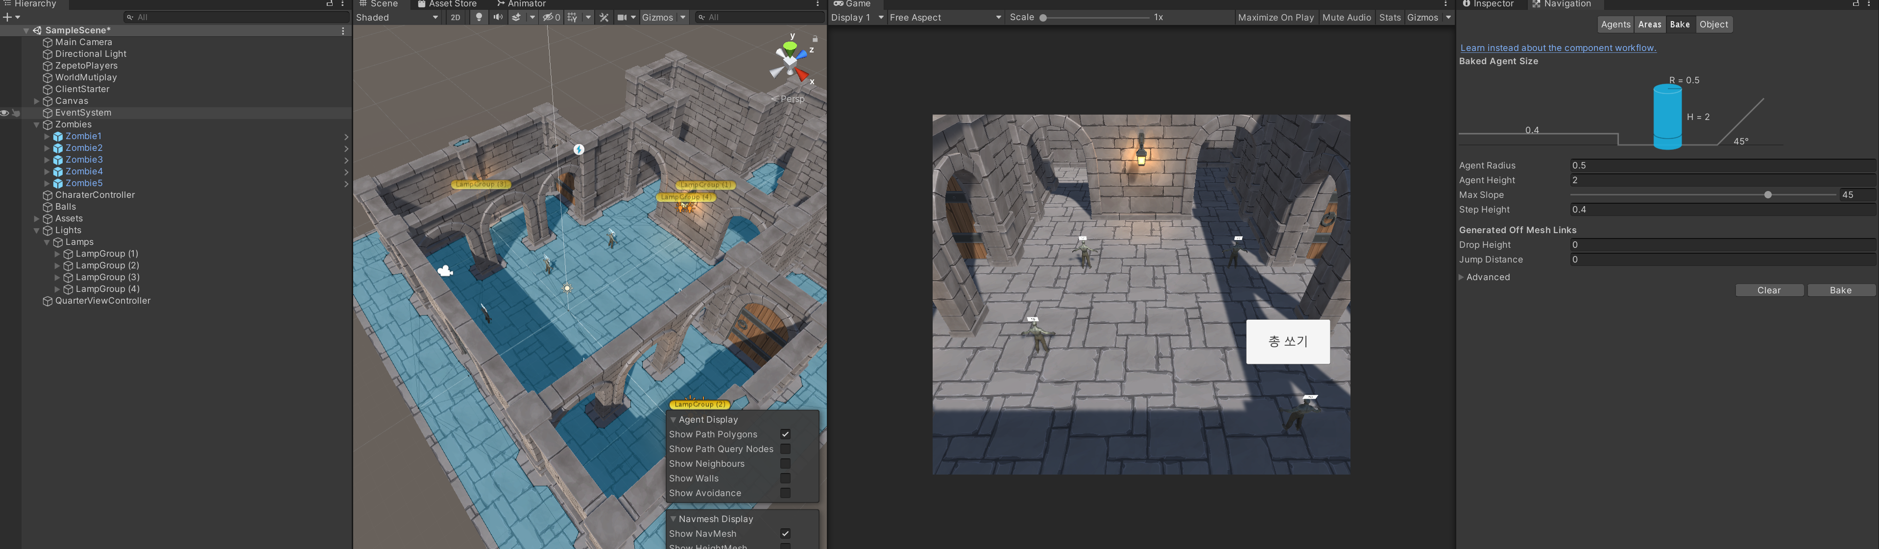Toggle scene grid visibility icon

(573, 18)
